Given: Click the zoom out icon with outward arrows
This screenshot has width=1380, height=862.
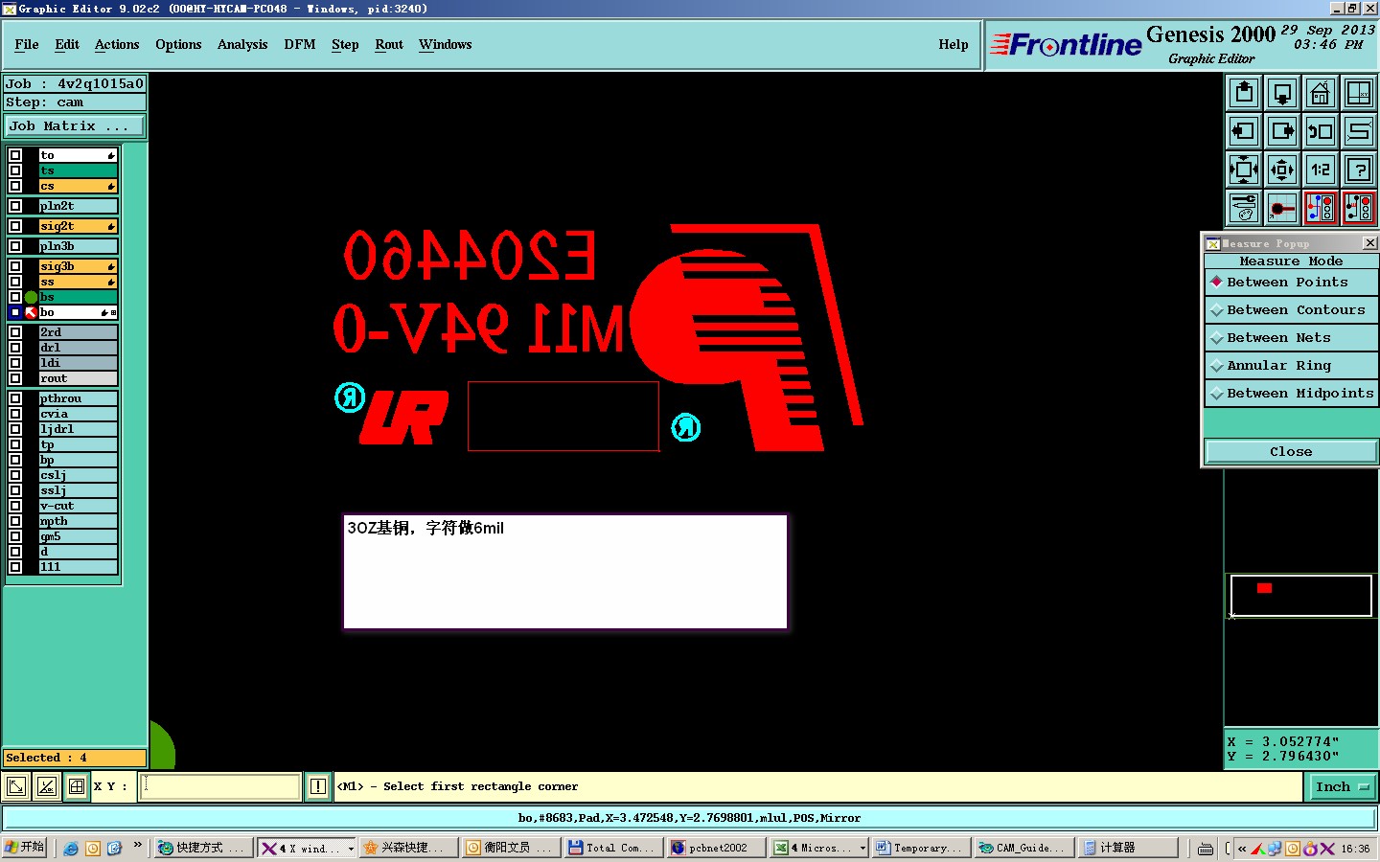Looking at the screenshot, I should [1282, 170].
